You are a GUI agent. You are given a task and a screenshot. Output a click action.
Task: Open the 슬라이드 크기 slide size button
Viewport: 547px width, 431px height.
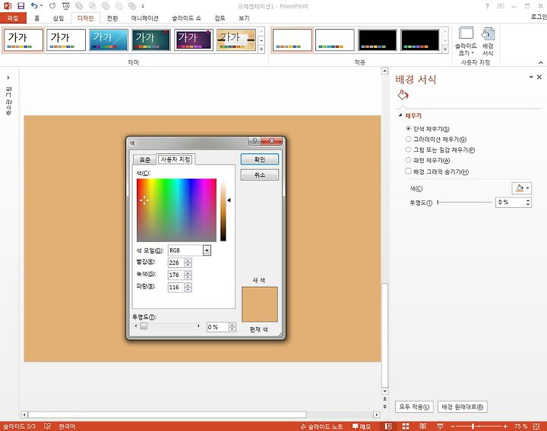click(x=466, y=41)
